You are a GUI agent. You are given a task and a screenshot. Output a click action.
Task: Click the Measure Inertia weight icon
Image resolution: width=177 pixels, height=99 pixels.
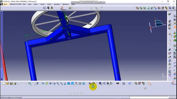coord(52,8)
